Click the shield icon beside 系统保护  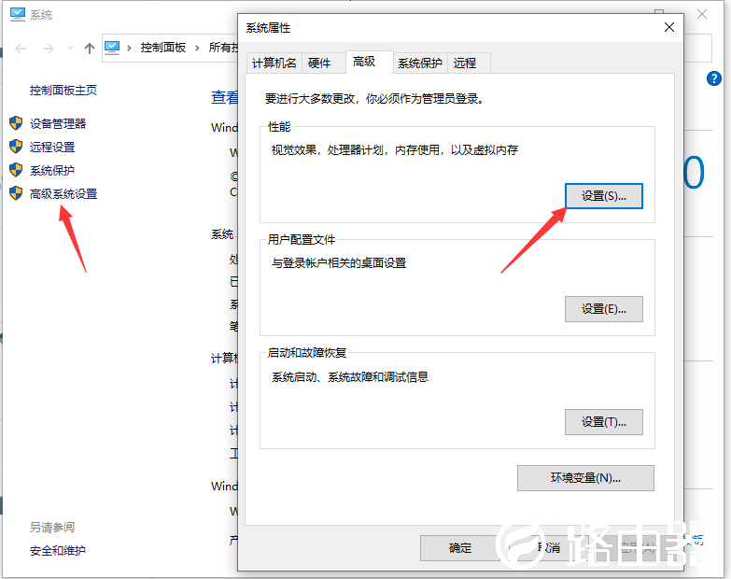tap(16, 170)
